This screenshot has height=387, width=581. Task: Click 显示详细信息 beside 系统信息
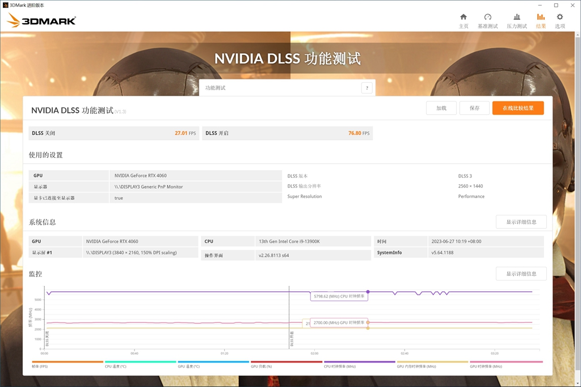point(521,222)
